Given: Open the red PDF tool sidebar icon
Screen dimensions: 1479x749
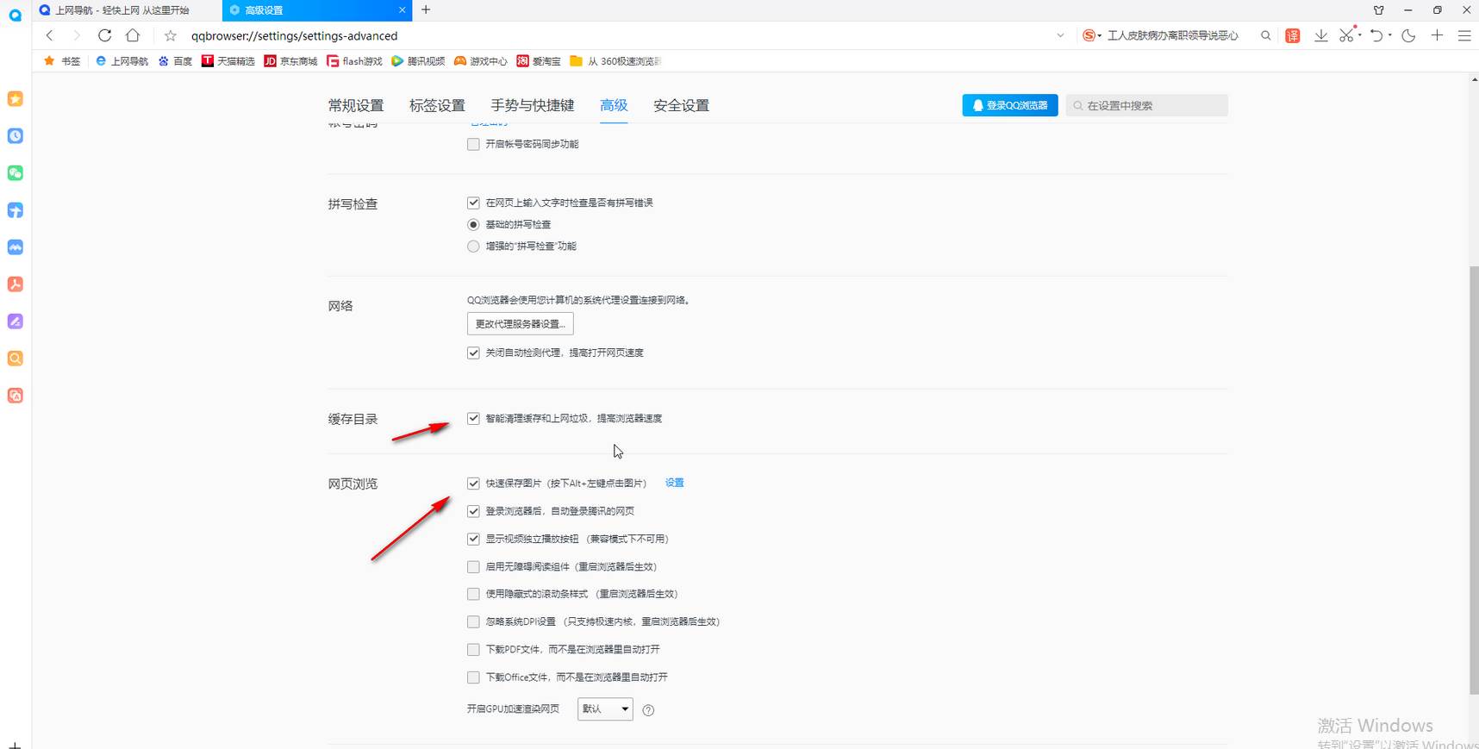Looking at the screenshot, I should pos(16,284).
